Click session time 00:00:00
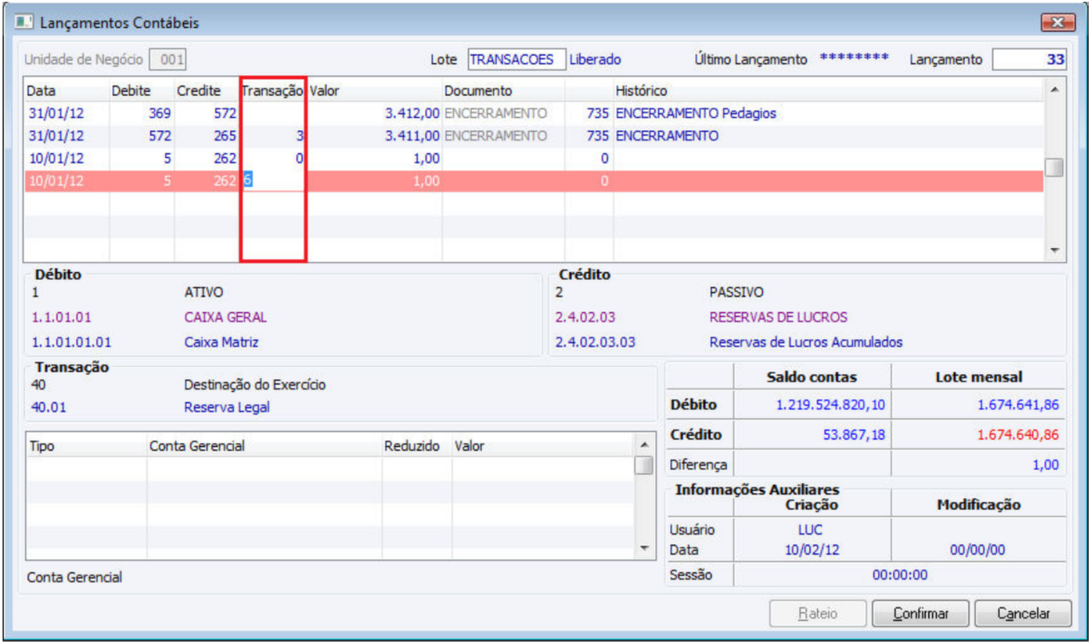Viewport: 1089px width, 642px height. tap(900, 575)
